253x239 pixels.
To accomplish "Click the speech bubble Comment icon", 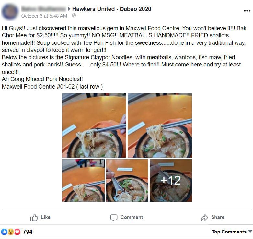I will 114,218.
